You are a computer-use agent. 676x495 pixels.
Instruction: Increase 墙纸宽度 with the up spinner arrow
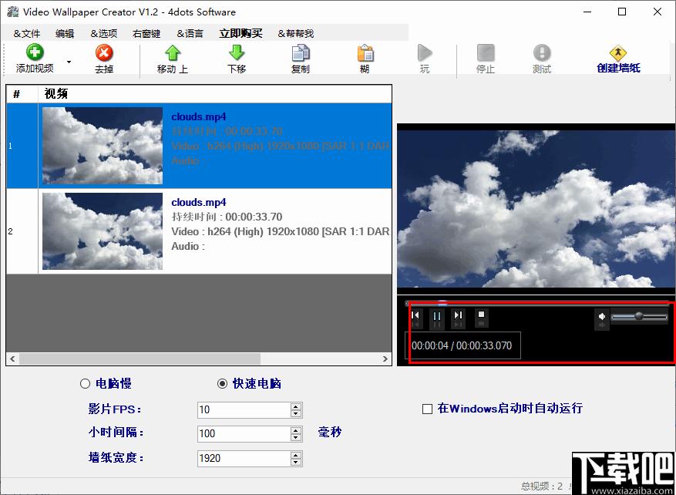pos(296,455)
